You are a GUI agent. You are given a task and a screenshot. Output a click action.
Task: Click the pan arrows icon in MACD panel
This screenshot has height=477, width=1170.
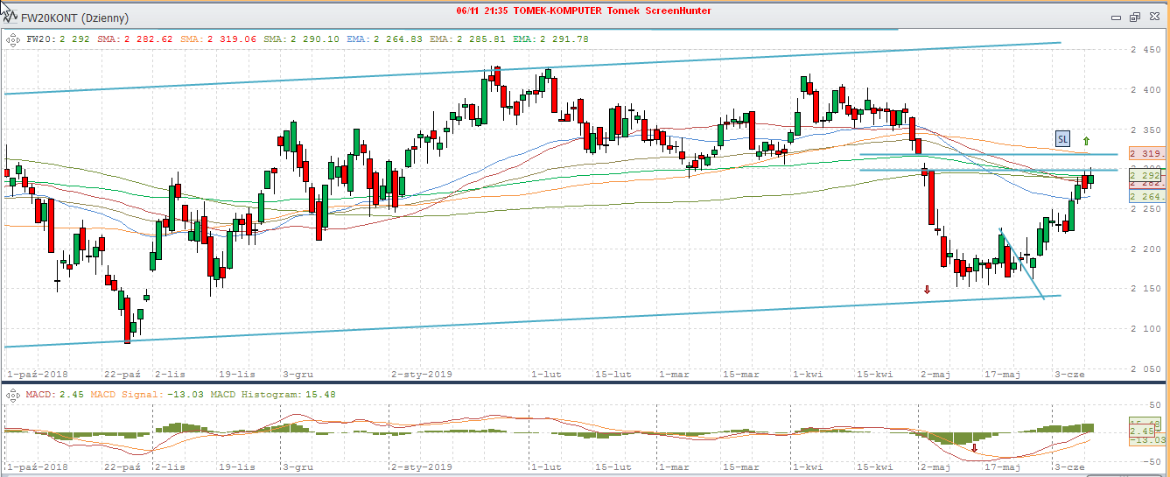point(12,395)
